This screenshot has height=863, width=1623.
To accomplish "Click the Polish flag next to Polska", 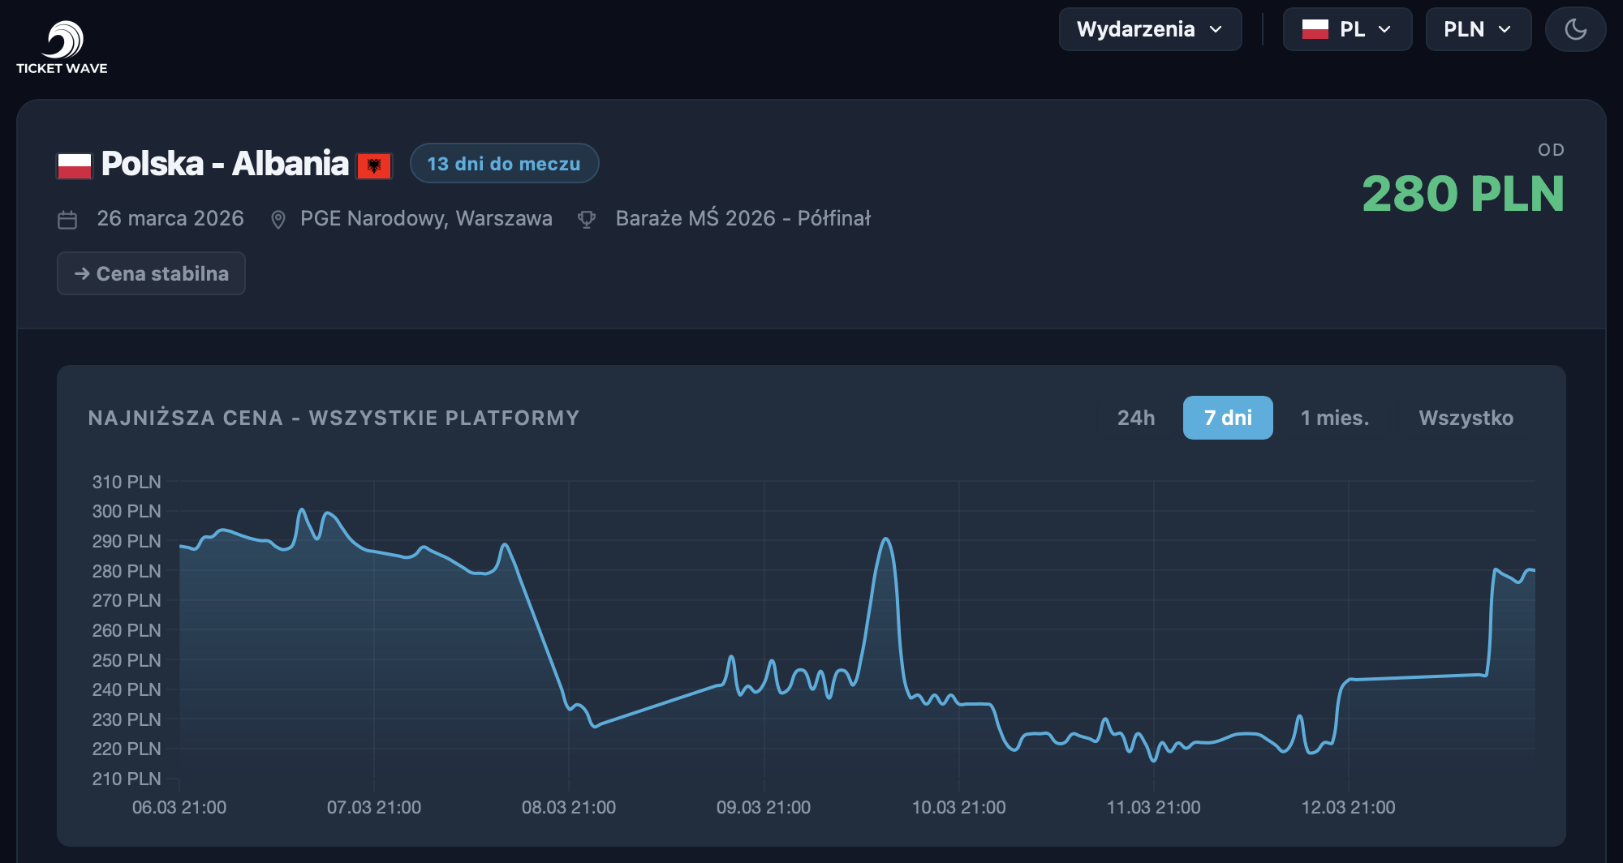I will tap(75, 165).
